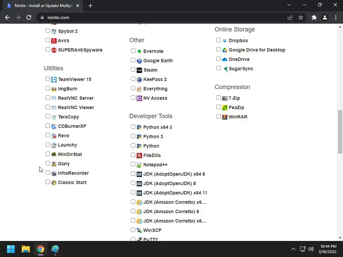The width and height of the screenshot is (343, 257).
Task: Open volume control in system tray
Action: 311,249
